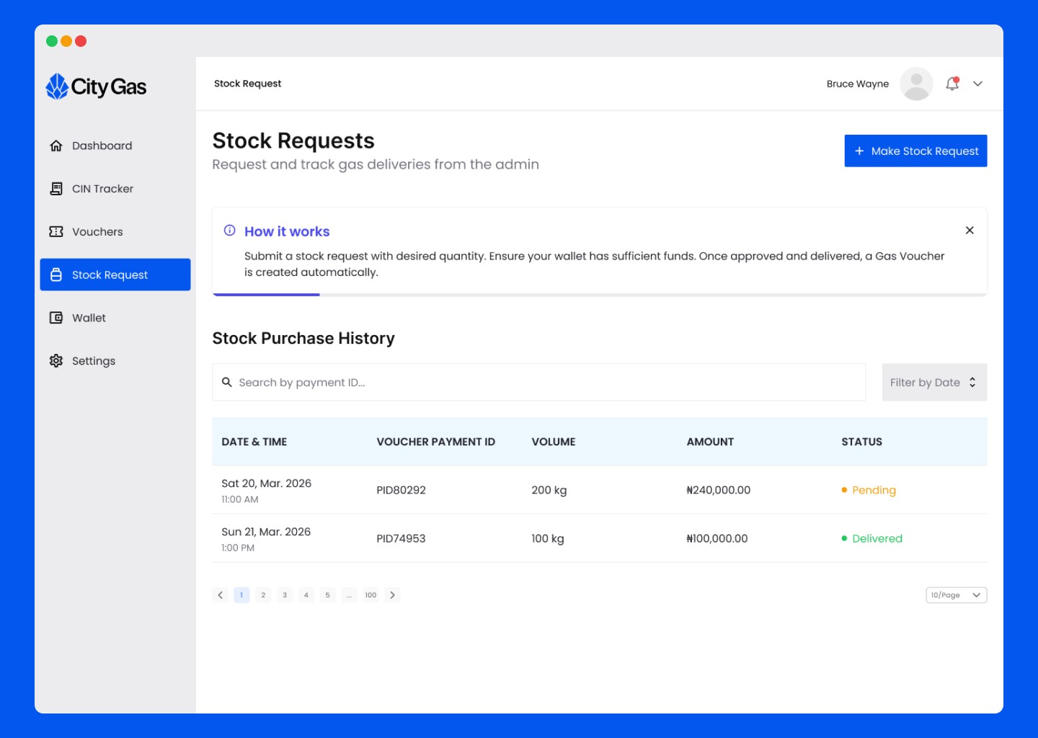Screen dimensions: 1038x738
Task: Jump to page 100
Action: coord(371,595)
